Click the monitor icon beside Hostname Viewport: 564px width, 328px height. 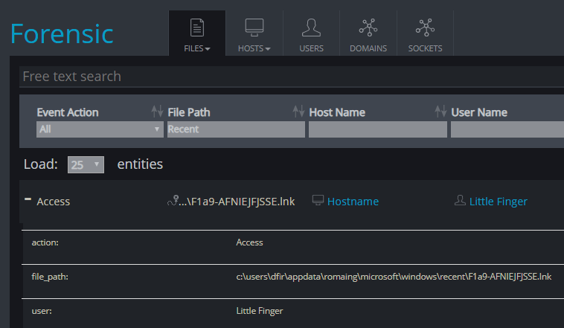[x=318, y=200]
